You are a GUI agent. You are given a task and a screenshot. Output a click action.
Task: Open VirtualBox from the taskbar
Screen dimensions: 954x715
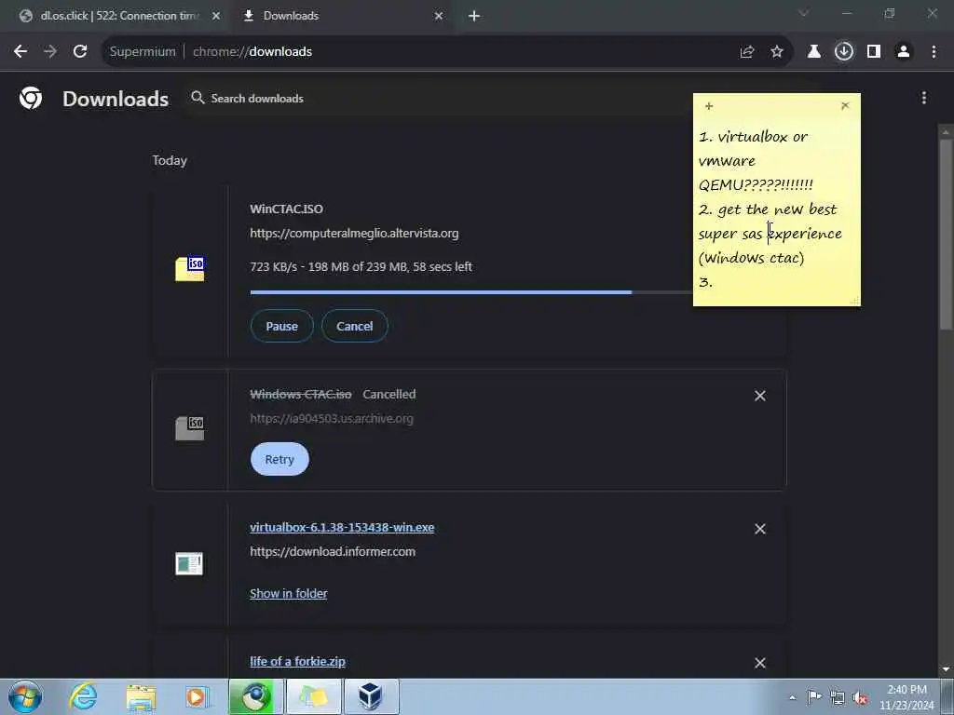coord(371,696)
